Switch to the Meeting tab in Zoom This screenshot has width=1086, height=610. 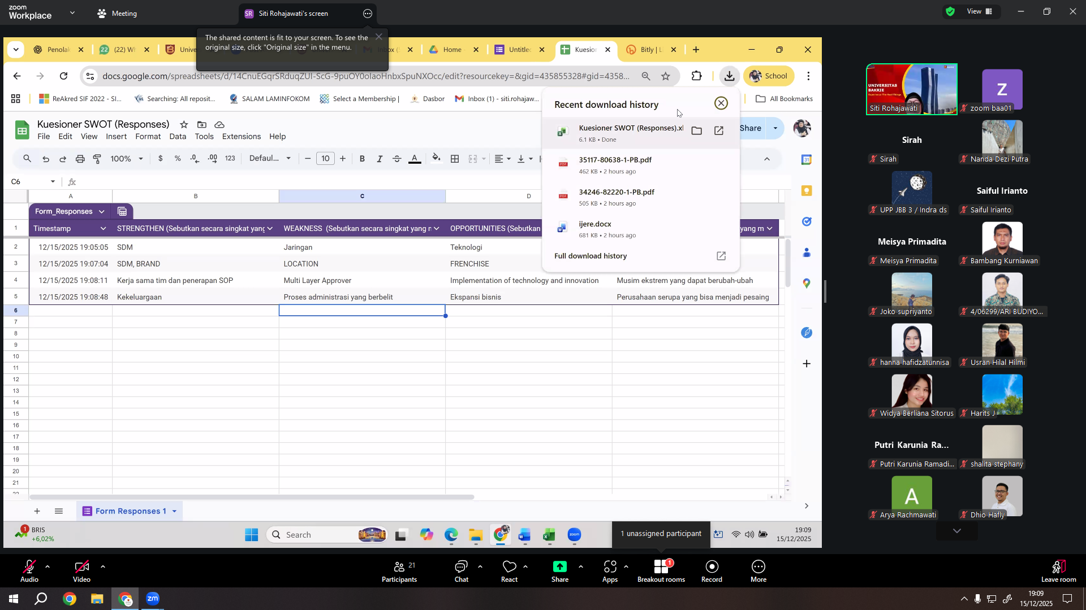(117, 14)
